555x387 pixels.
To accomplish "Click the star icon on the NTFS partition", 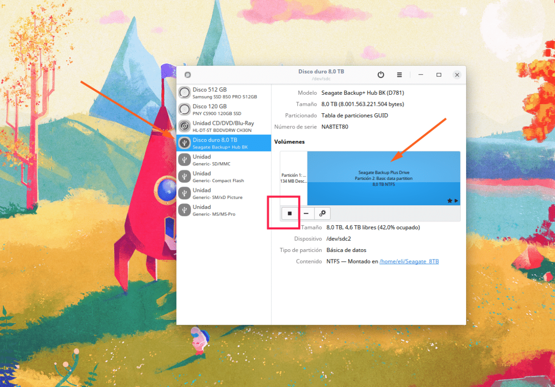I will coord(450,201).
